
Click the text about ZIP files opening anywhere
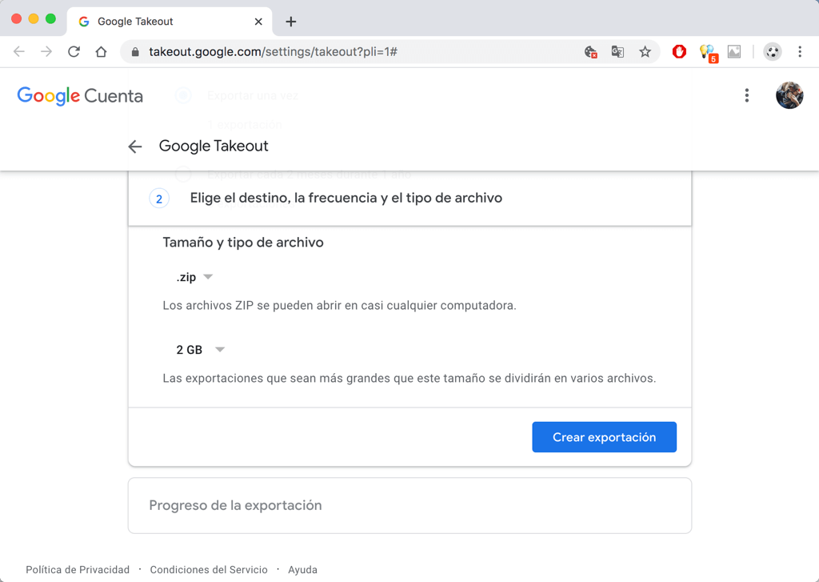point(339,305)
